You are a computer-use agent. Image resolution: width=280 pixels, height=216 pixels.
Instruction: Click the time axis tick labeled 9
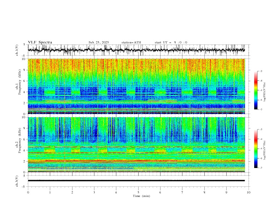coord(226,192)
